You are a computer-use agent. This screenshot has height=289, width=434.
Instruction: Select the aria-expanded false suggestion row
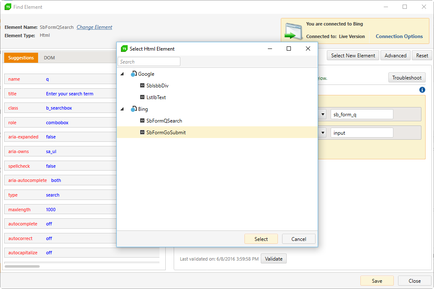click(60, 137)
